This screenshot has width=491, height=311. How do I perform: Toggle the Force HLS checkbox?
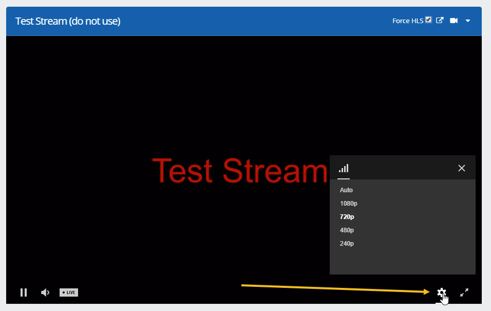[x=428, y=20]
